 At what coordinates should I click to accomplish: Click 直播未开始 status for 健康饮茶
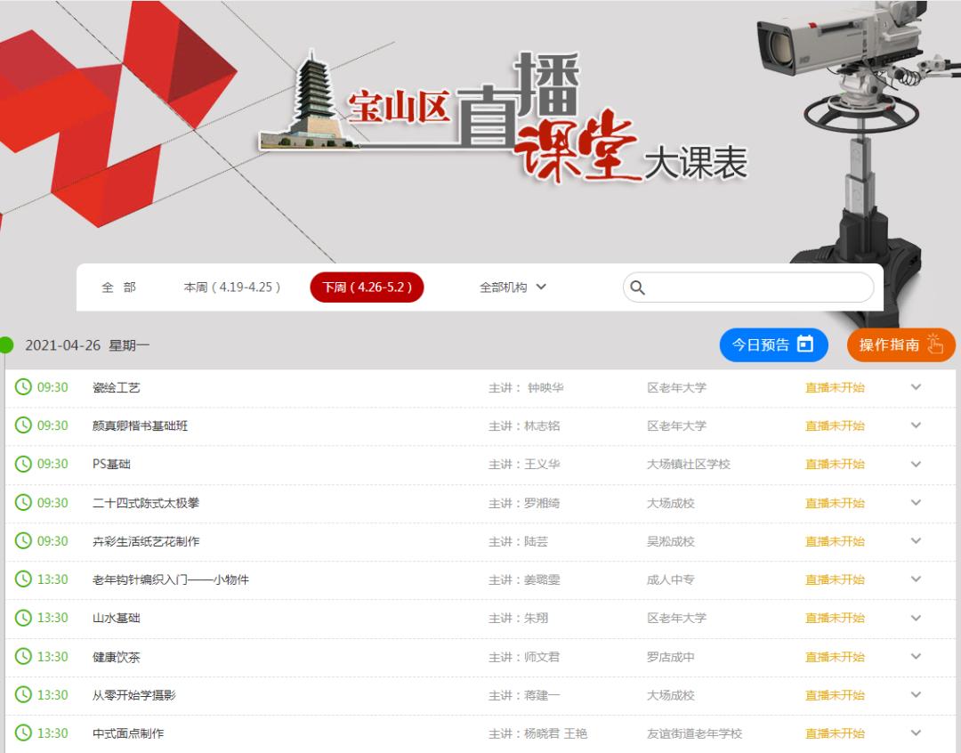(835, 657)
